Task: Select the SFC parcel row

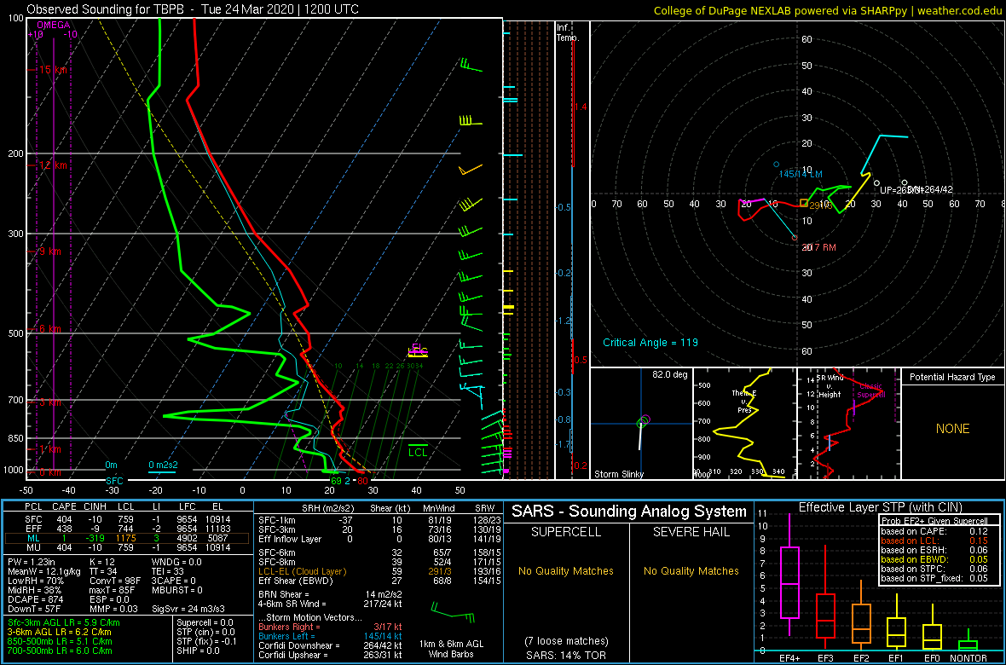Action: tap(129, 518)
